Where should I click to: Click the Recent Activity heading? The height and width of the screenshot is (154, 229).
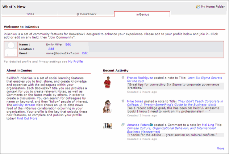(116, 70)
